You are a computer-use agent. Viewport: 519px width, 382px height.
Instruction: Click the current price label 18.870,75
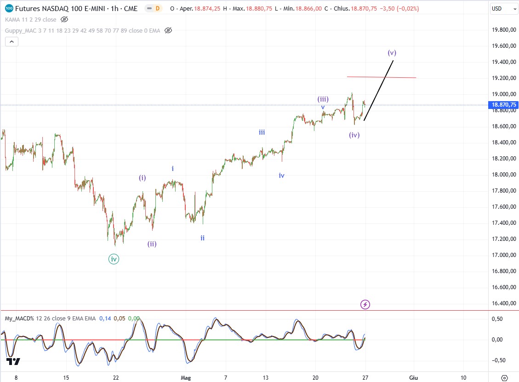coord(503,105)
